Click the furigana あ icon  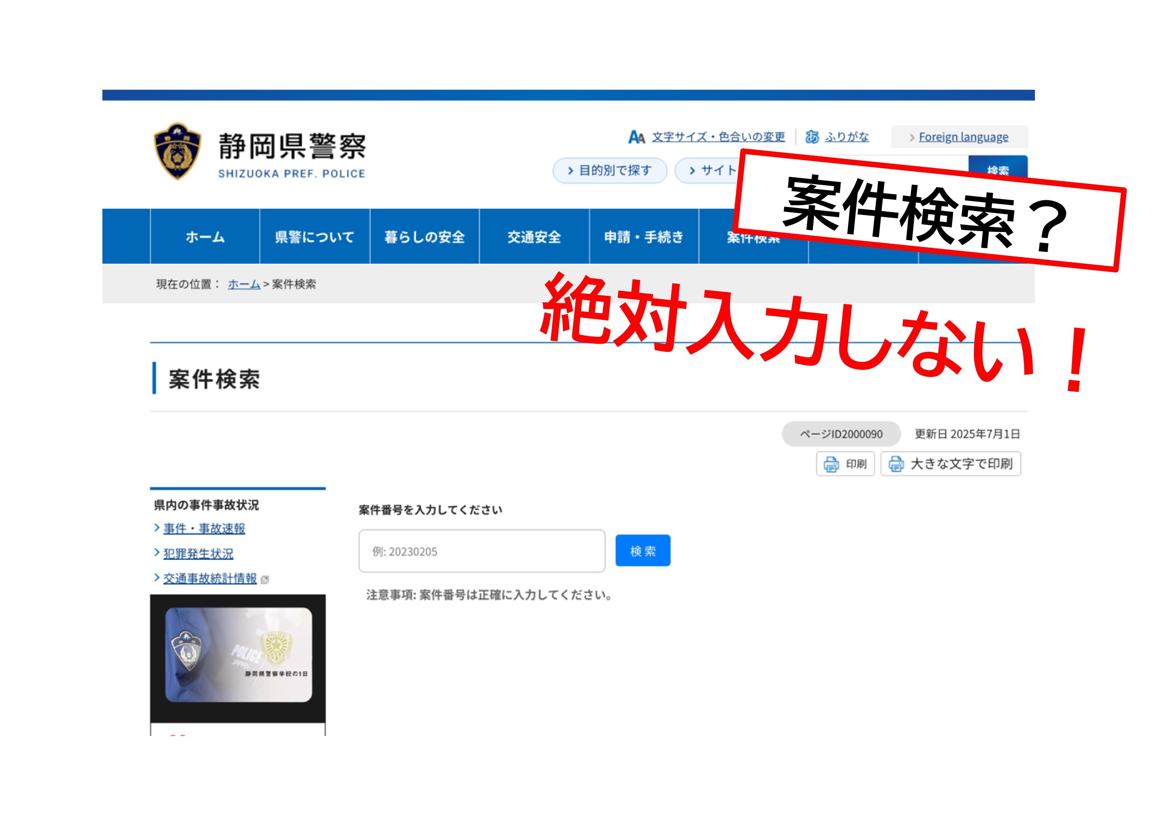[x=812, y=137]
